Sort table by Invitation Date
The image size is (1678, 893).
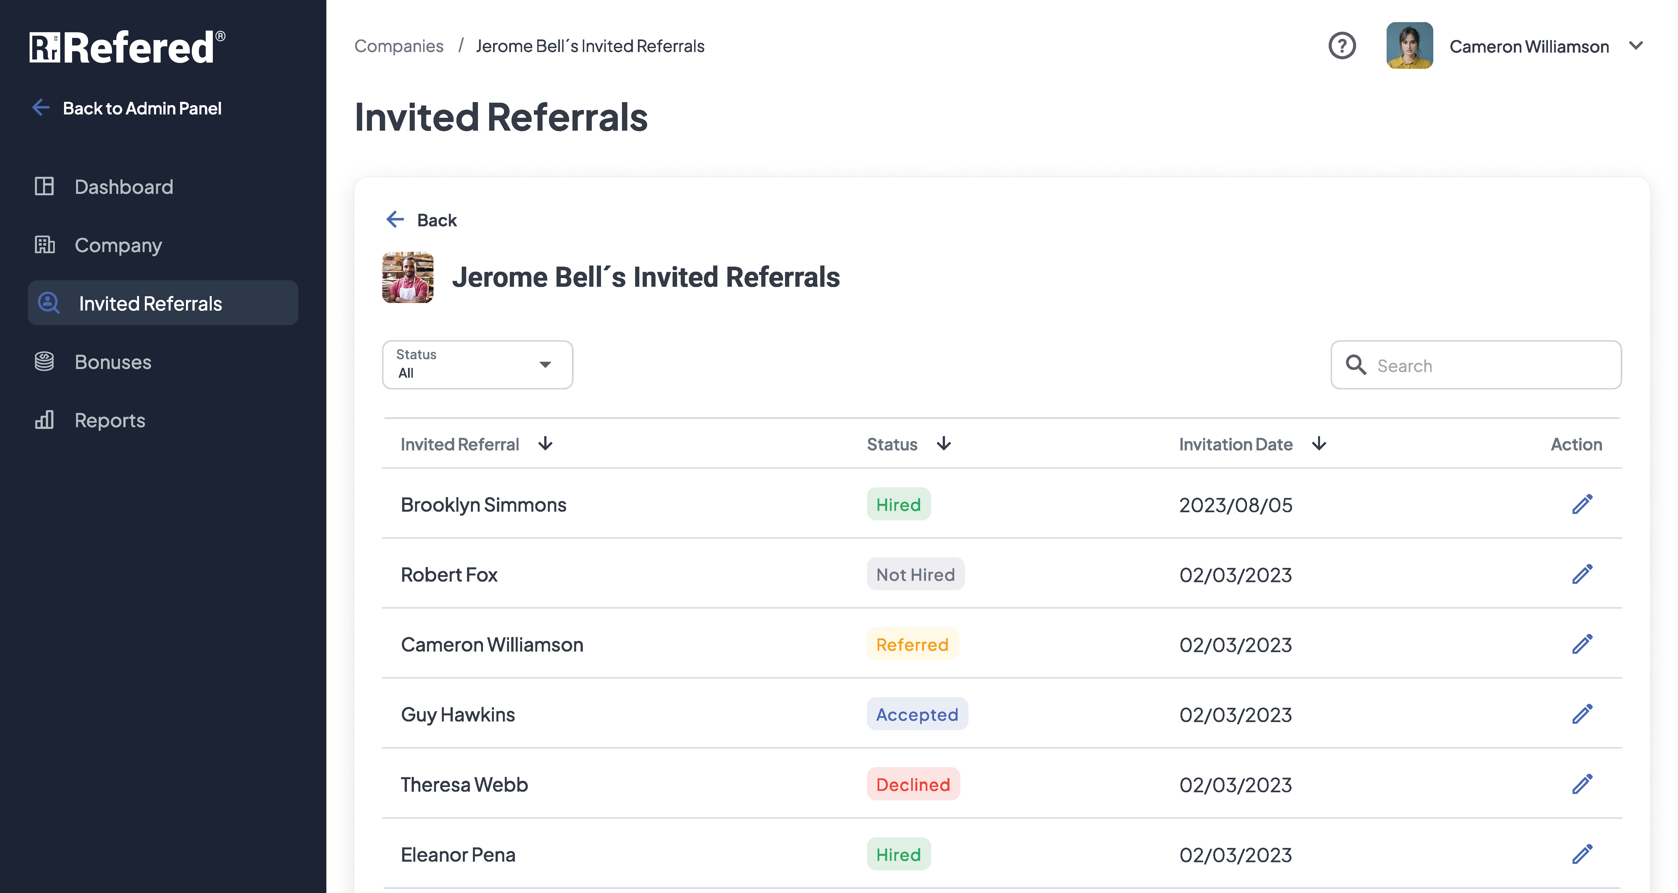(x=1319, y=444)
